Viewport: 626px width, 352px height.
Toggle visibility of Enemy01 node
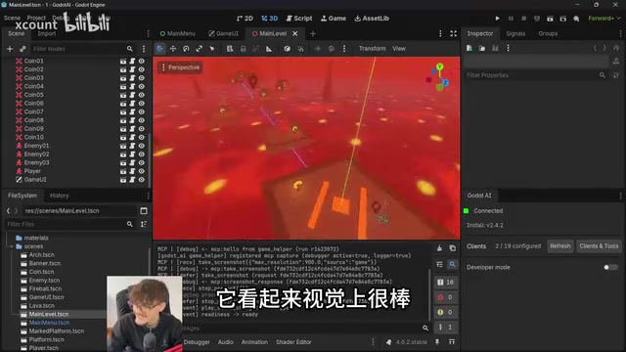141,146
